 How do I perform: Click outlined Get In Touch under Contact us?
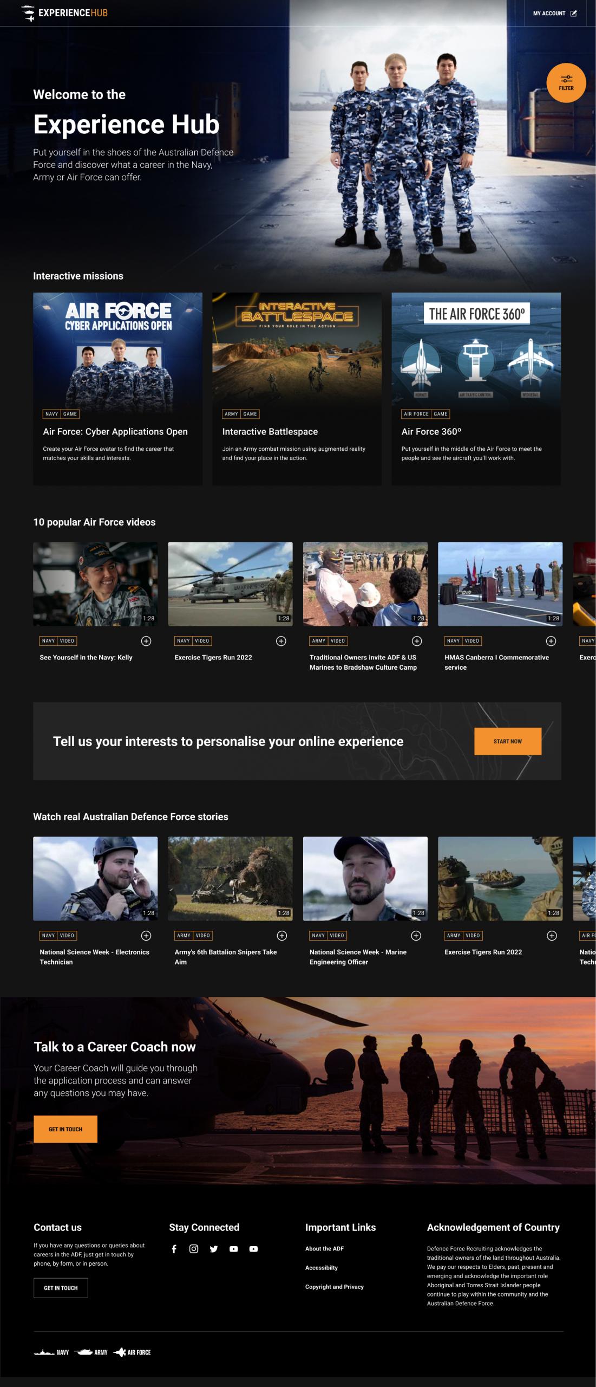tap(61, 1288)
